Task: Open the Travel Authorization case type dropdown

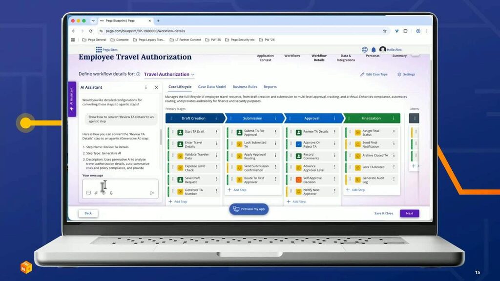Action: [169, 74]
